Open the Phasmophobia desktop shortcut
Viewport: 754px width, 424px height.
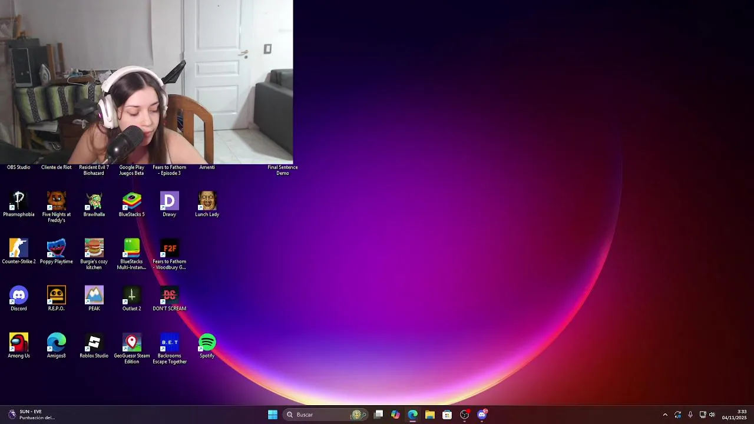(x=19, y=204)
